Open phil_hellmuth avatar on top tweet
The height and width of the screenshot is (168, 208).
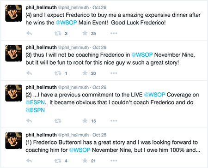13,13
